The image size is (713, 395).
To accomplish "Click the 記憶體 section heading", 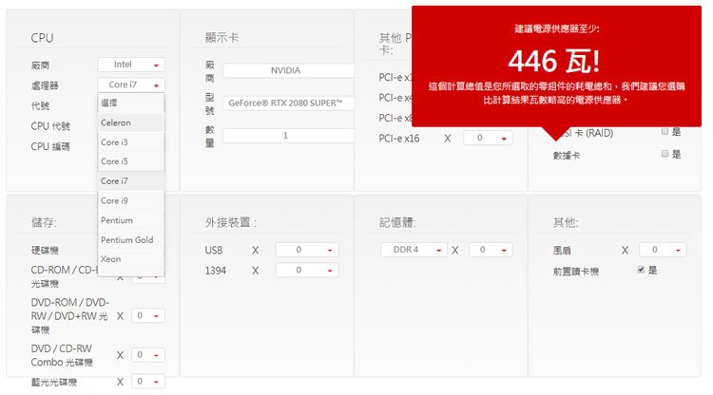I will coord(397,222).
